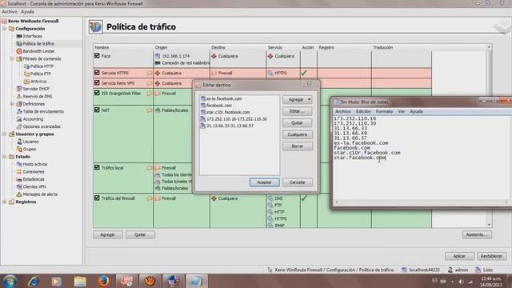Open the Edición menu in Bloc de notas
The height and width of the screenshot is (288, 512).
pyautogui.click(x=363, y=111)
